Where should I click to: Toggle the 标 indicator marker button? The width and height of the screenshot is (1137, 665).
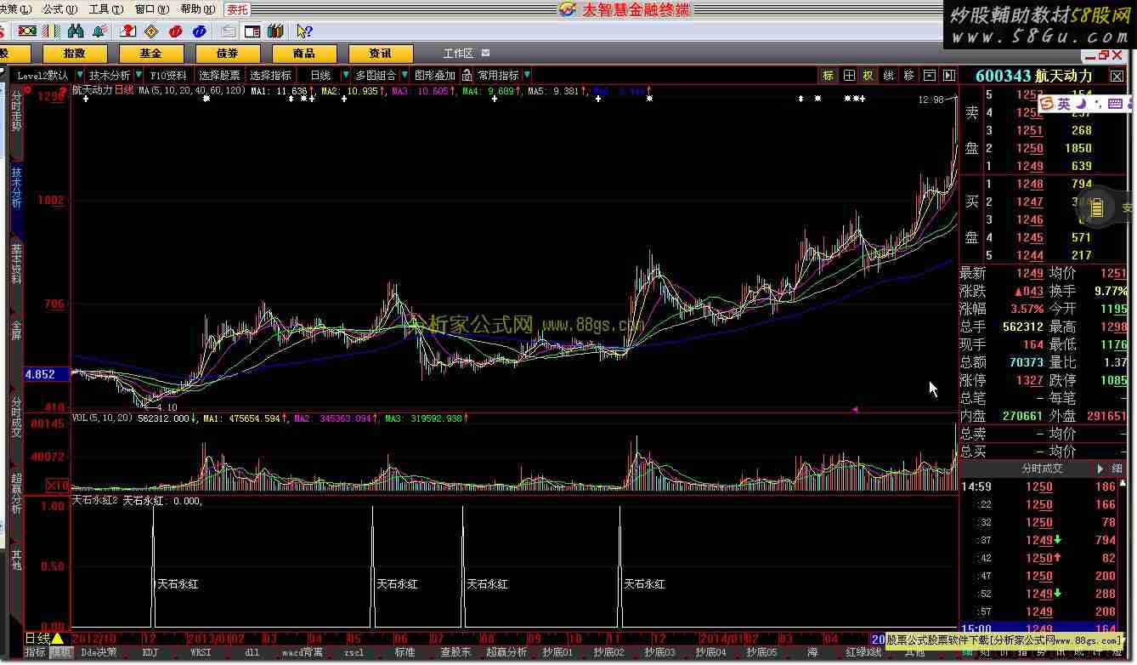[x=828, y=76]
